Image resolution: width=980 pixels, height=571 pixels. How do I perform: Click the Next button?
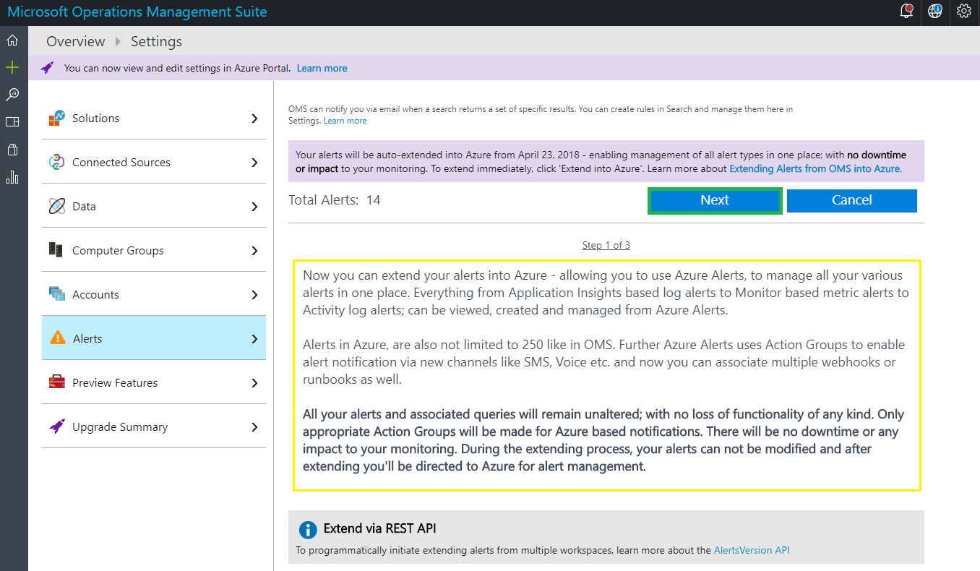714,200
